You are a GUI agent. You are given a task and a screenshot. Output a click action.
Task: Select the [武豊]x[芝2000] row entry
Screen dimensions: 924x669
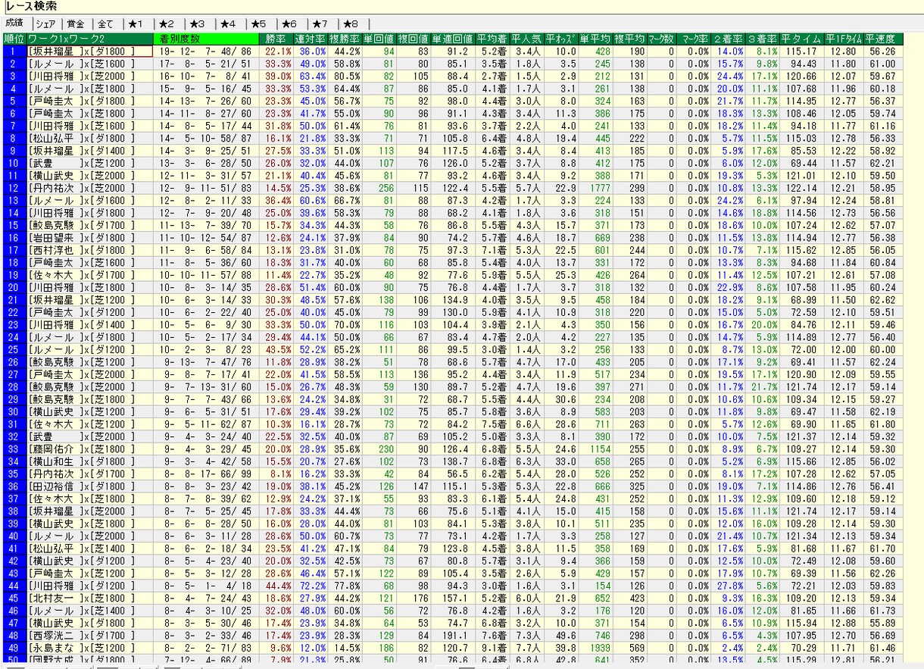click(90, 436)
